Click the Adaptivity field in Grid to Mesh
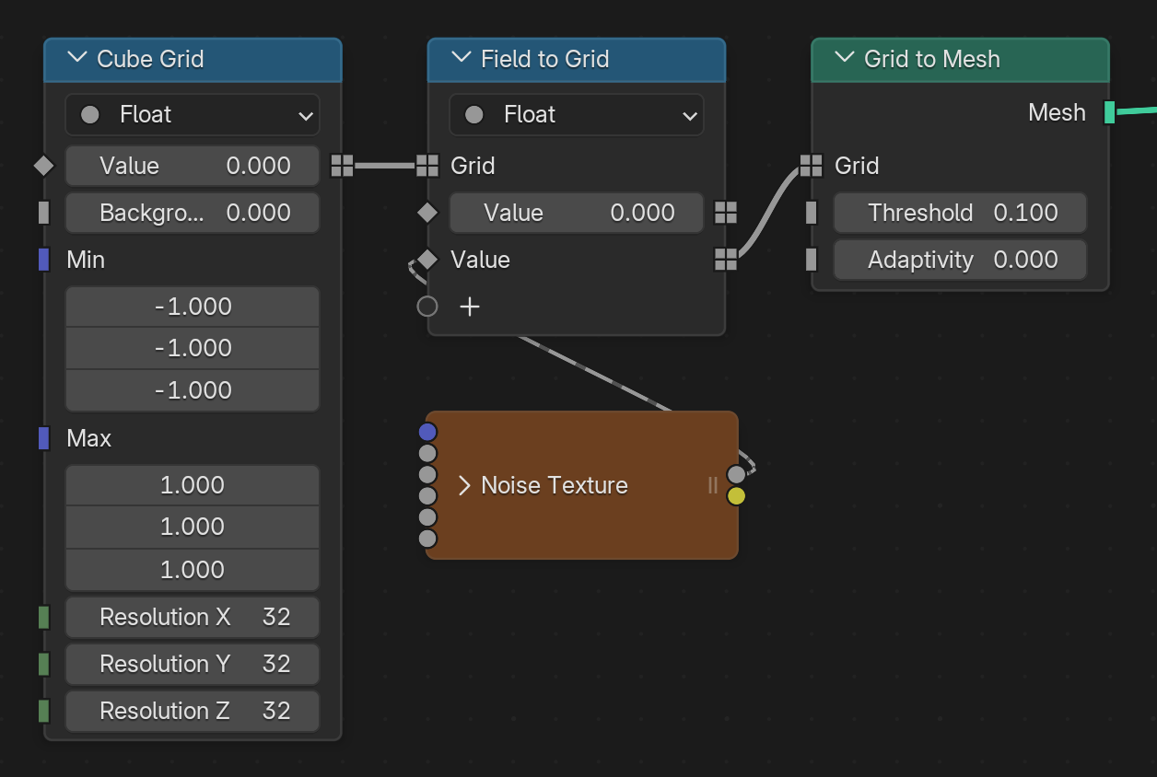This screenshot has height=777, width=1157. coord(960,260)
